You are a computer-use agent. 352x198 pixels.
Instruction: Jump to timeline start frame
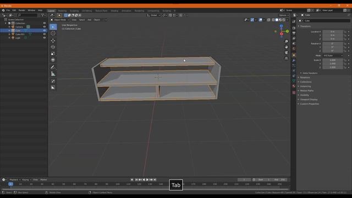[x=136, y=180]
